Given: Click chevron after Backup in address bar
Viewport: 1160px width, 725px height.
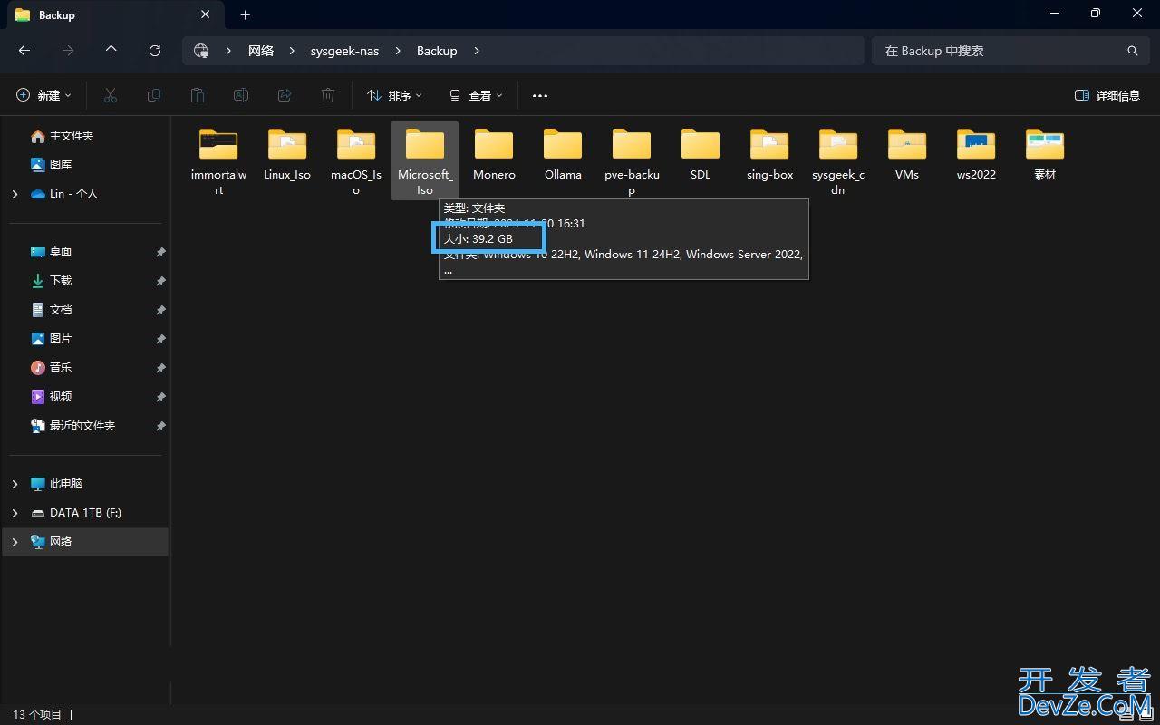Looking at the screenshot, I should point(477,51).
